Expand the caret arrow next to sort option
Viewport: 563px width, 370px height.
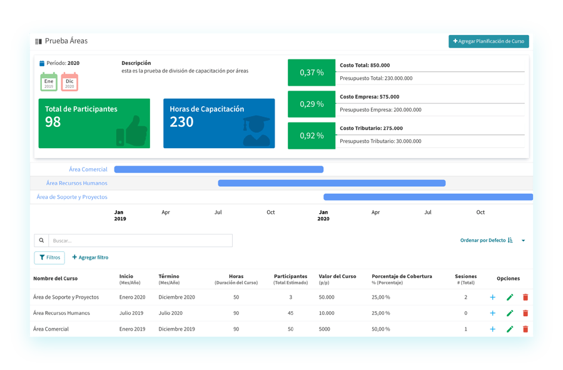pos(523,241)
